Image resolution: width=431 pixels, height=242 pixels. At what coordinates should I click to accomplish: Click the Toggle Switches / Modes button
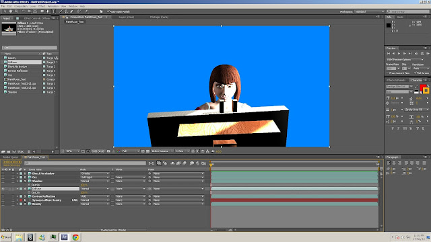coord(113,230)
